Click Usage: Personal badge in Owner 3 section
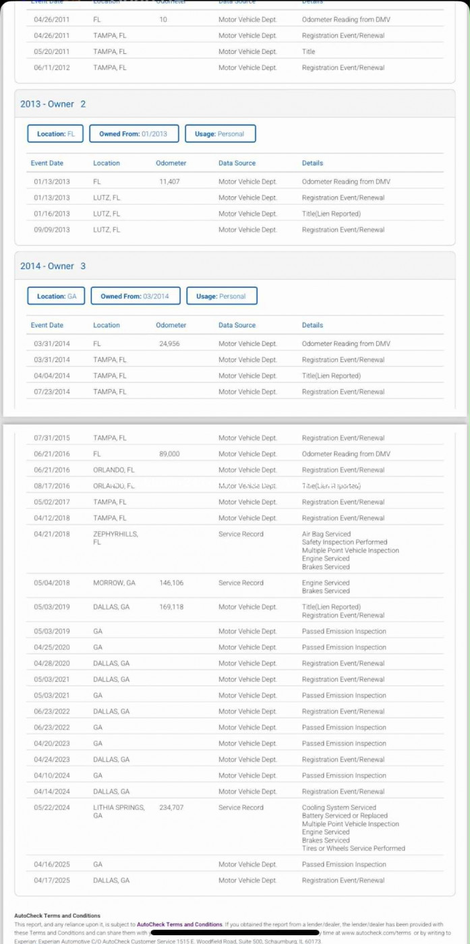The height and width of the screenshot is (944, 470). point(221,296)
